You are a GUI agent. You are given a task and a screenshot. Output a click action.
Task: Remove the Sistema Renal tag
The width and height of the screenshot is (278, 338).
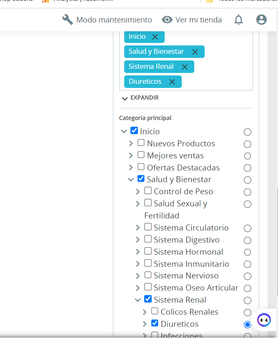185,67
